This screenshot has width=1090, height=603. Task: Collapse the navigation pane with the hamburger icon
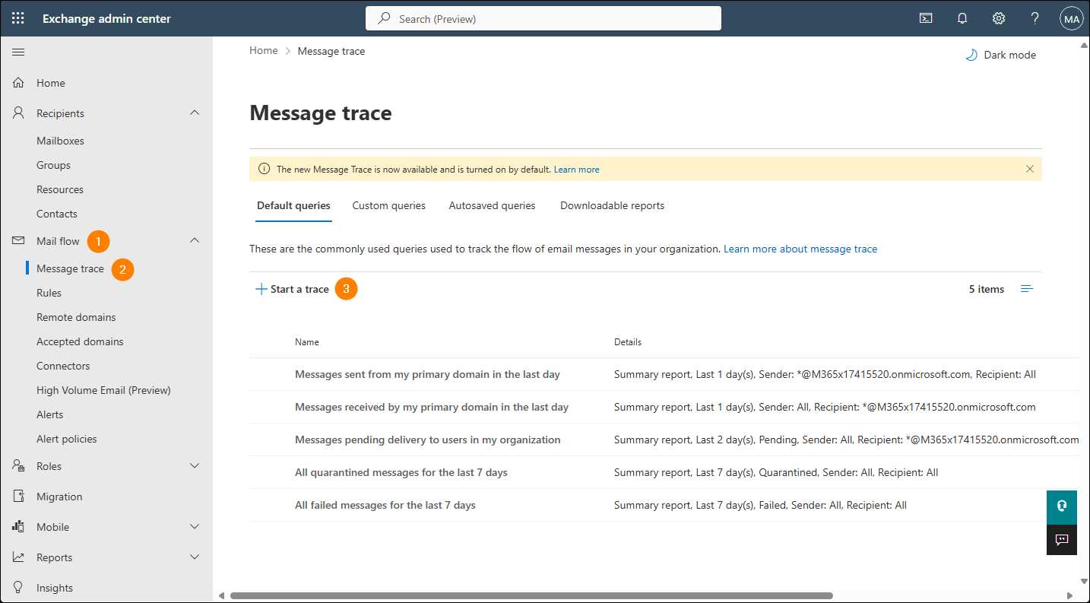tap(18, 52)
